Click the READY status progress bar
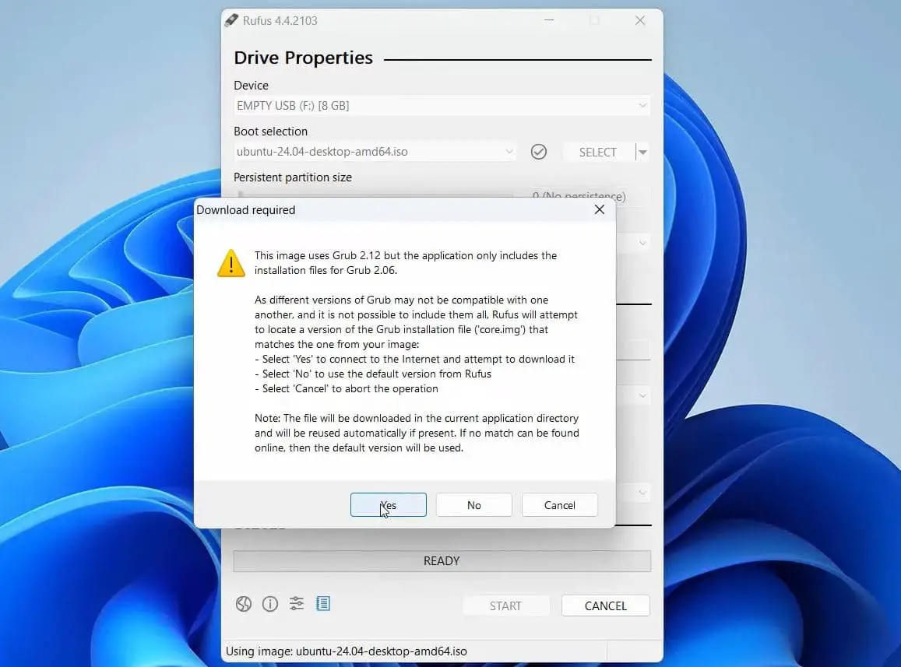The image size is (901, 667). tap(442, 560)
